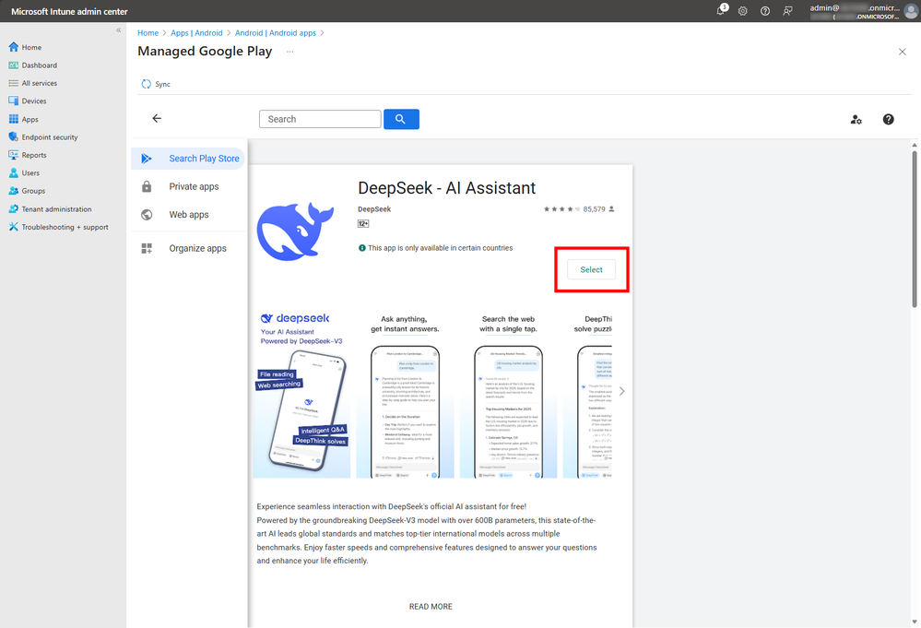Click 'only available in certain countries' notice

coord(435,248)
